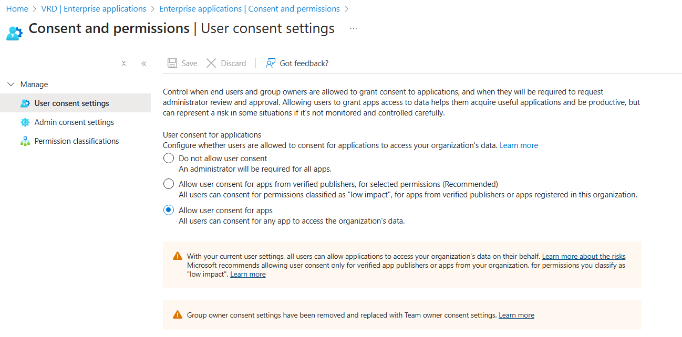Open VRD Enterprise applications breadcrumb entry
The image size is (682, 337).
[x=94, y=8]
